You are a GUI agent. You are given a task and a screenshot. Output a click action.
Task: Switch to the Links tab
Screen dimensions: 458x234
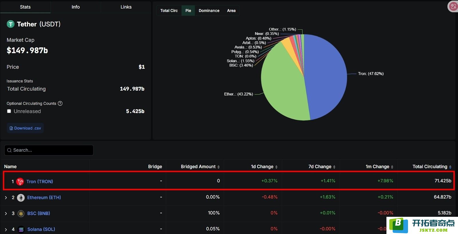pyautogui.click(x=126, y=7)
